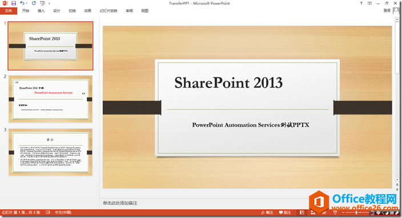Click 登录 sign-in link
The image size is (402, 218).
click(x=387, y=10)
